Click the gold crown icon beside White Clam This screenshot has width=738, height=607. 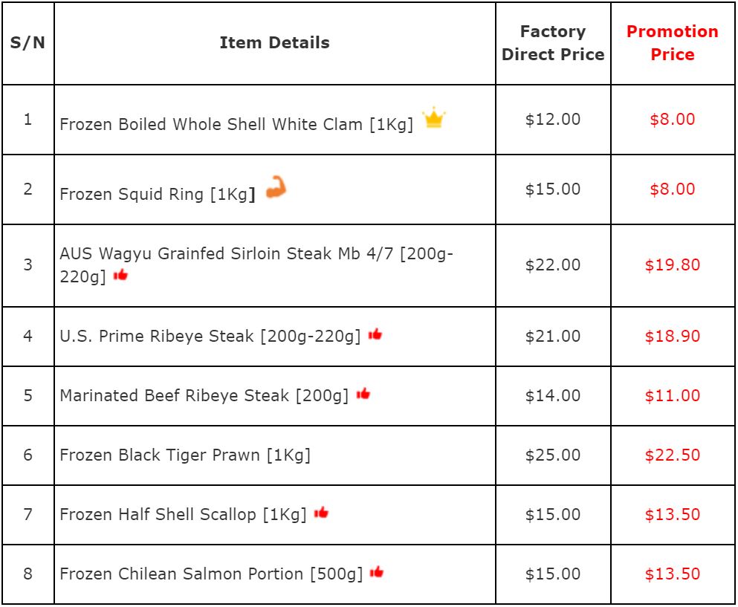[x=433, y=117]
